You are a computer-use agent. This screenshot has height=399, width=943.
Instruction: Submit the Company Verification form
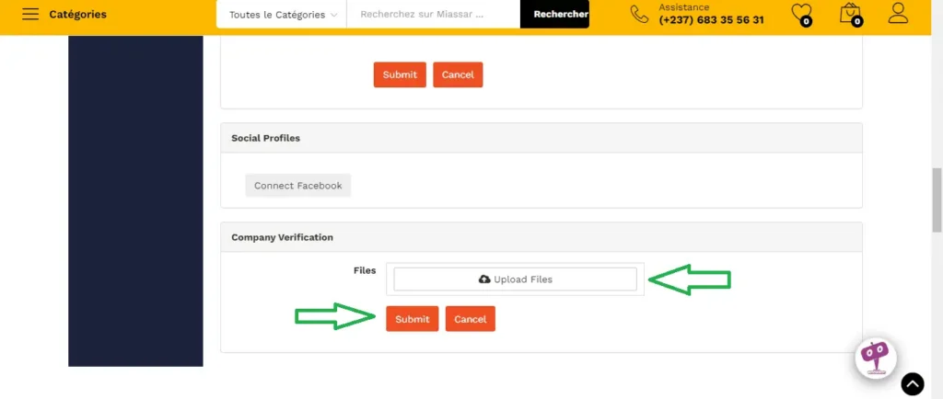(x=412, y=319)
